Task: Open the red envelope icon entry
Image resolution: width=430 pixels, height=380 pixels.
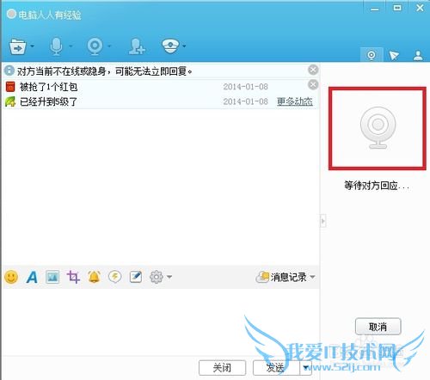Action: coord(10,87)
